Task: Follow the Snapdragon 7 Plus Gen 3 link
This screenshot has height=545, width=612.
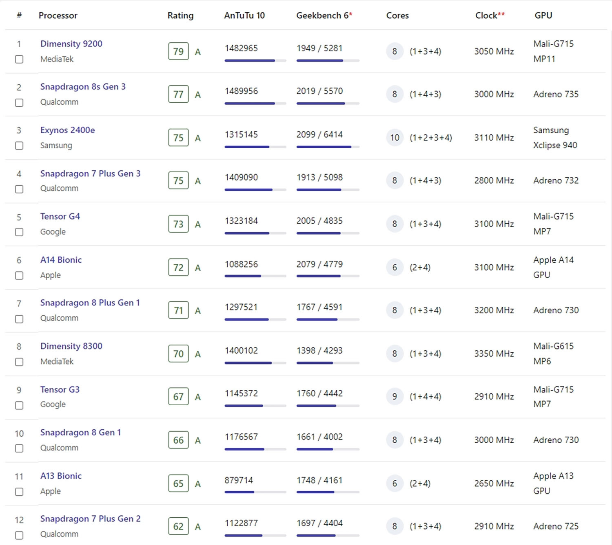Action: 90,174
